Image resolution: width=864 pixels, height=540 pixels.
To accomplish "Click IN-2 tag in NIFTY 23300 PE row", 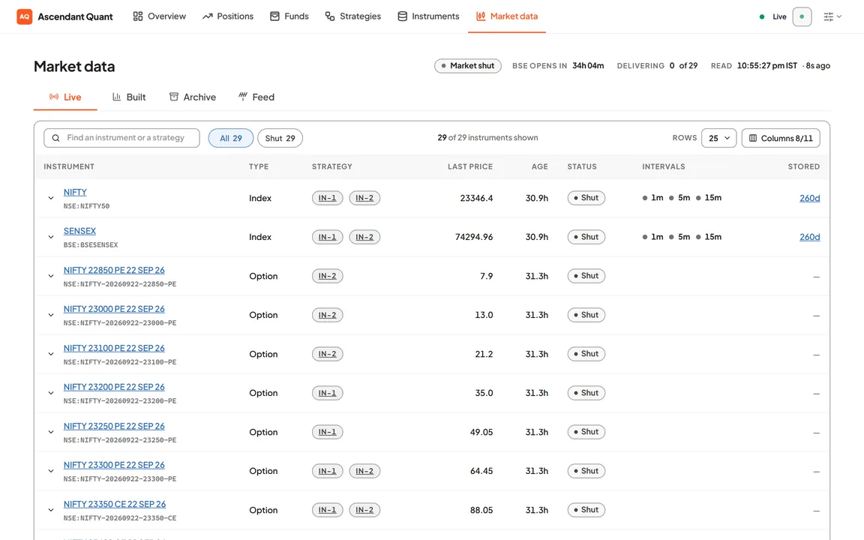I will [x=364, y=471].
